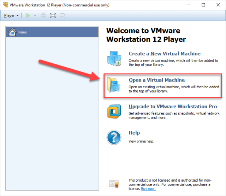The height and width of the screenshot is (196, 226).
Task: Click the VMware icon in title bar
Action: [x=6, y=5]
